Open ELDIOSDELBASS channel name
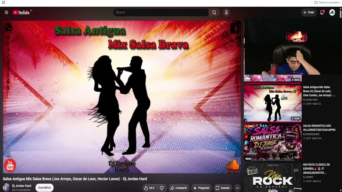Screen dimensions: 342x192 pyautogui.click(x=311, y=134)
